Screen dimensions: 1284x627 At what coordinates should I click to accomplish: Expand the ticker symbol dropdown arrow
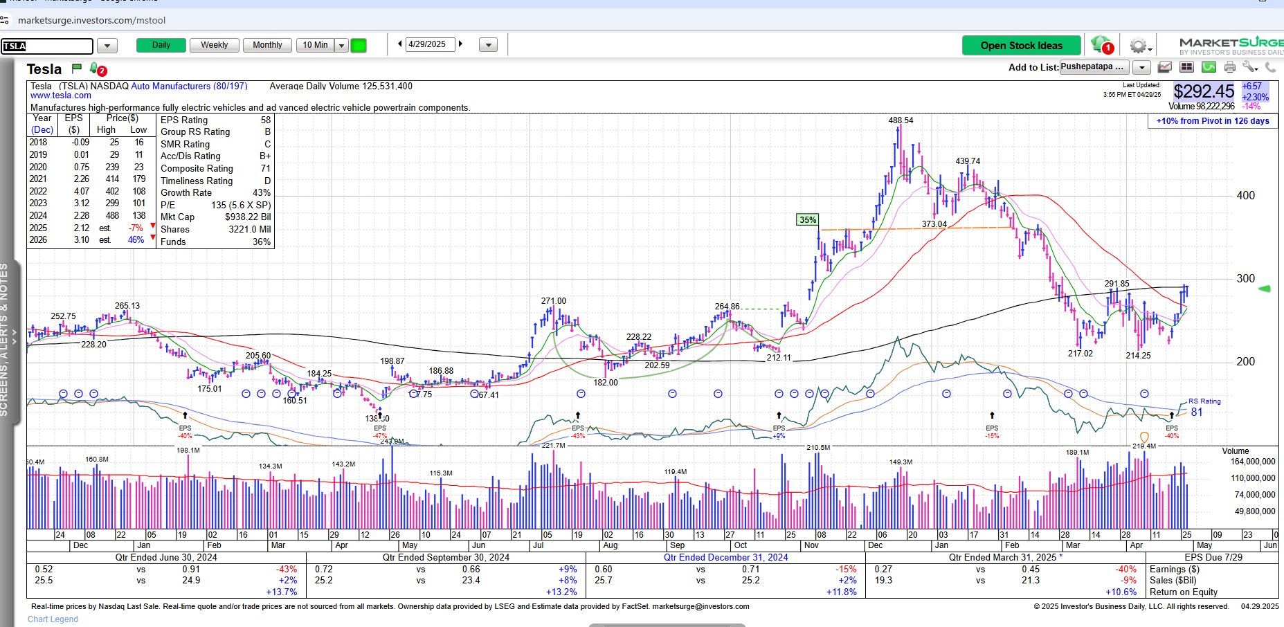point(107,46)
